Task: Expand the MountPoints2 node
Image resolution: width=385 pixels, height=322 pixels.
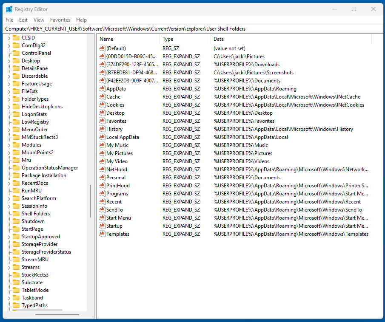Action: click(x=9, y=152)
